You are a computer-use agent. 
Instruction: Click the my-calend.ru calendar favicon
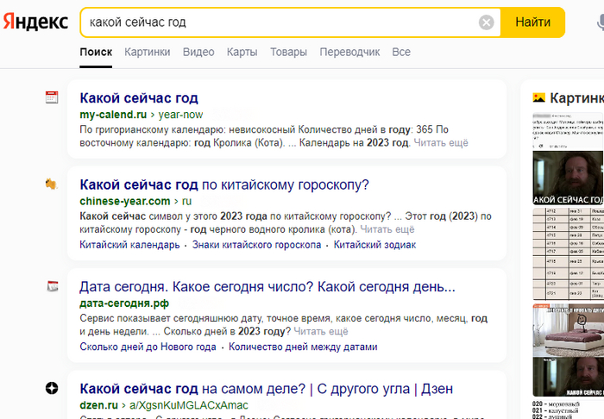click(x=52, y=97)
